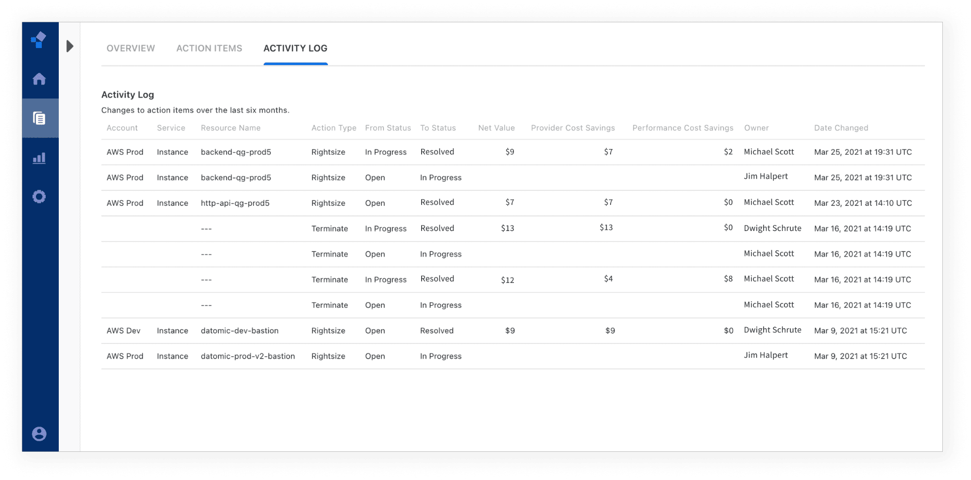Click the Action Type column header
Viewport: 971px width, 480px height.
tap(334, 128)
